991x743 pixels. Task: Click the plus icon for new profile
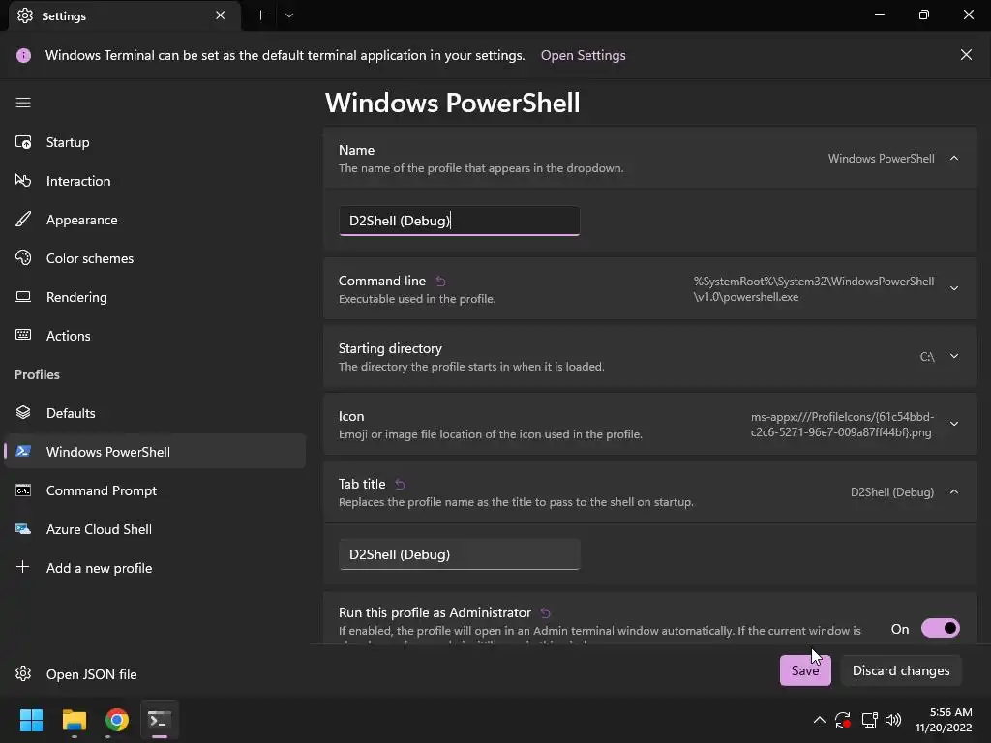click(23, 567)
